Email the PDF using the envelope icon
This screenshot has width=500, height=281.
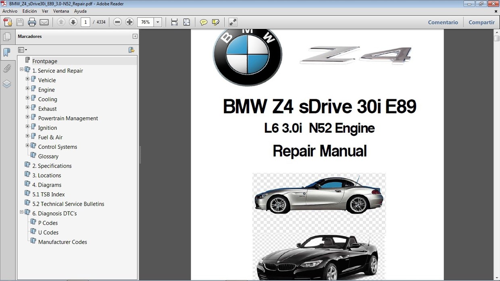tap(44, 22)
